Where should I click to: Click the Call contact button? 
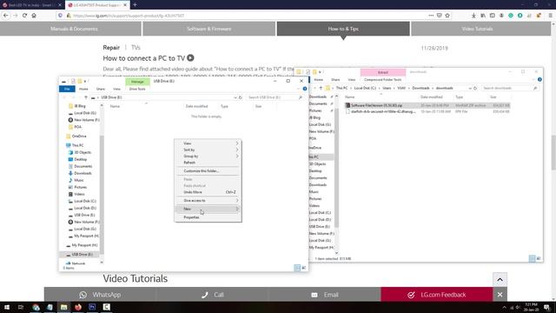click(212, 295)
